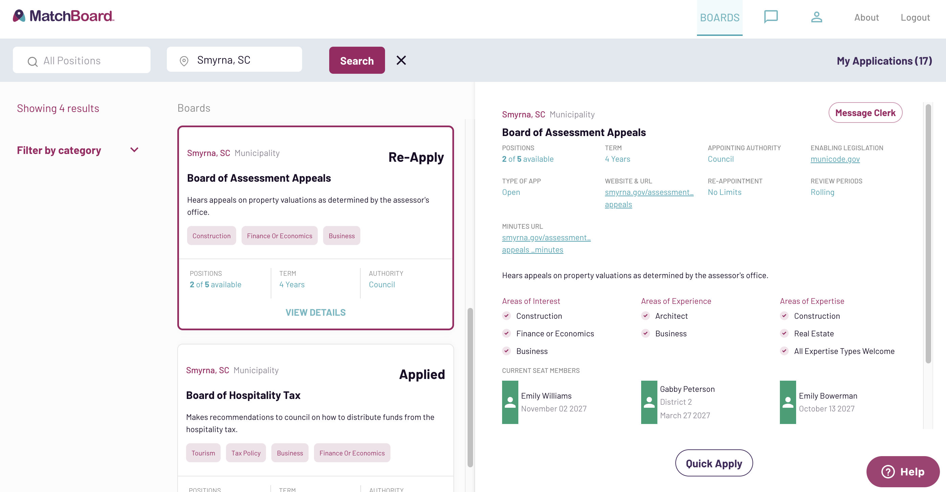946x492 pixels.
Task: Click the MatchBoard logo icon
Action: (19, 16)
